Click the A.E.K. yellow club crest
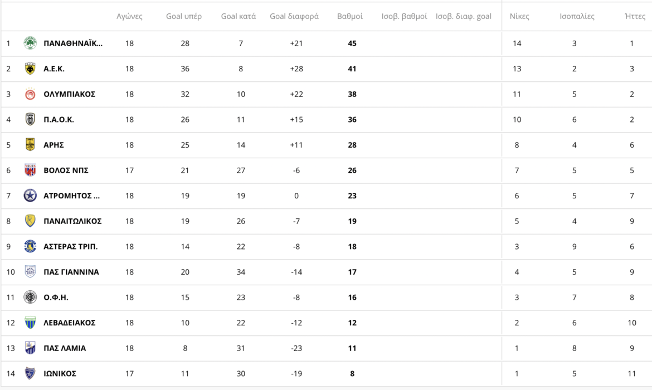The image size is (652, 390). coord(30,69)
